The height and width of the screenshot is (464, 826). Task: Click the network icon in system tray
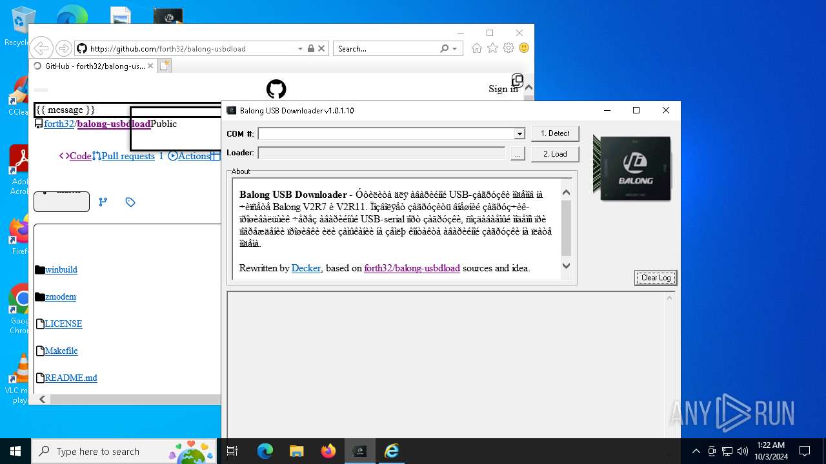click(727, 451)
